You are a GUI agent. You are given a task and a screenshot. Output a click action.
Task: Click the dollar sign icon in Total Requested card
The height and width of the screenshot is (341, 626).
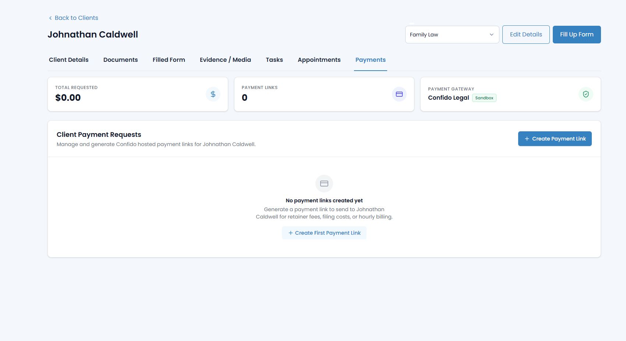213,94
